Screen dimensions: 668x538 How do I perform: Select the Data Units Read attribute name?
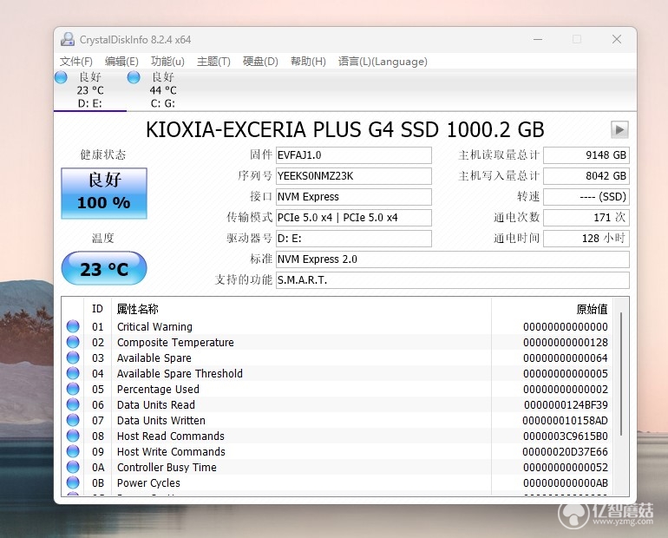[156, 404]
